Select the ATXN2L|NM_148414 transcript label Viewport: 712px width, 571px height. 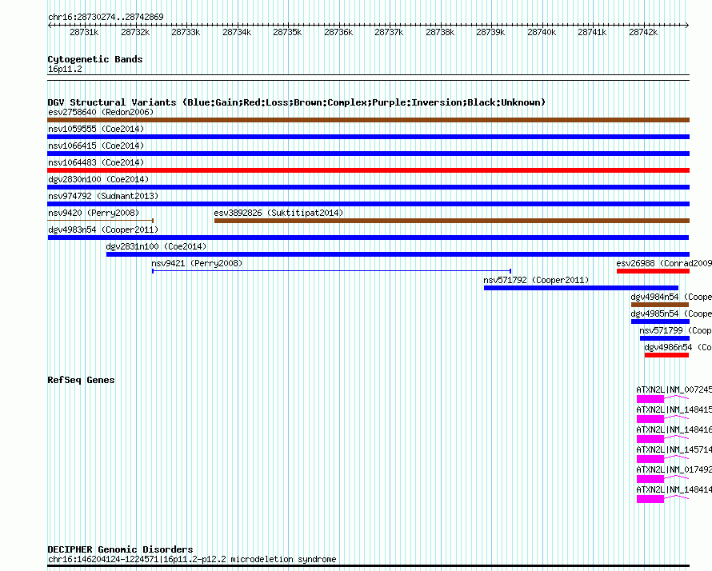pyautogui.click(x=674, y=489)
